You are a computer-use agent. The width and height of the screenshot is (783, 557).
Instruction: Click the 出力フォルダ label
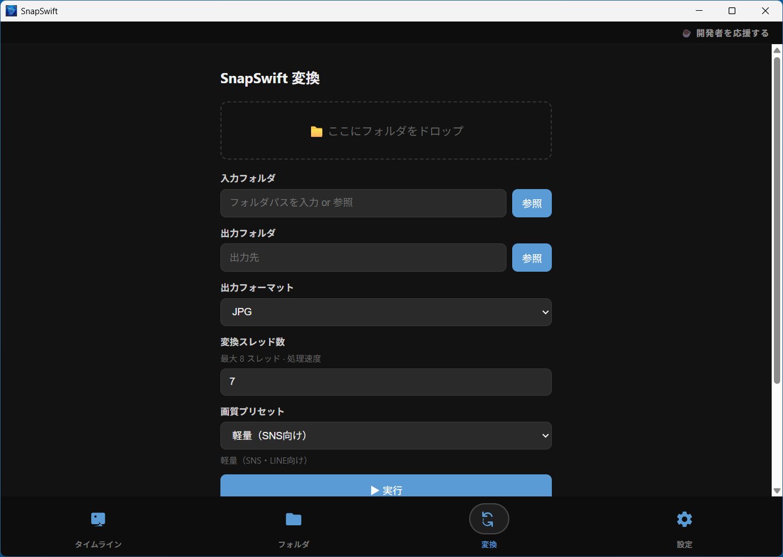248,233
